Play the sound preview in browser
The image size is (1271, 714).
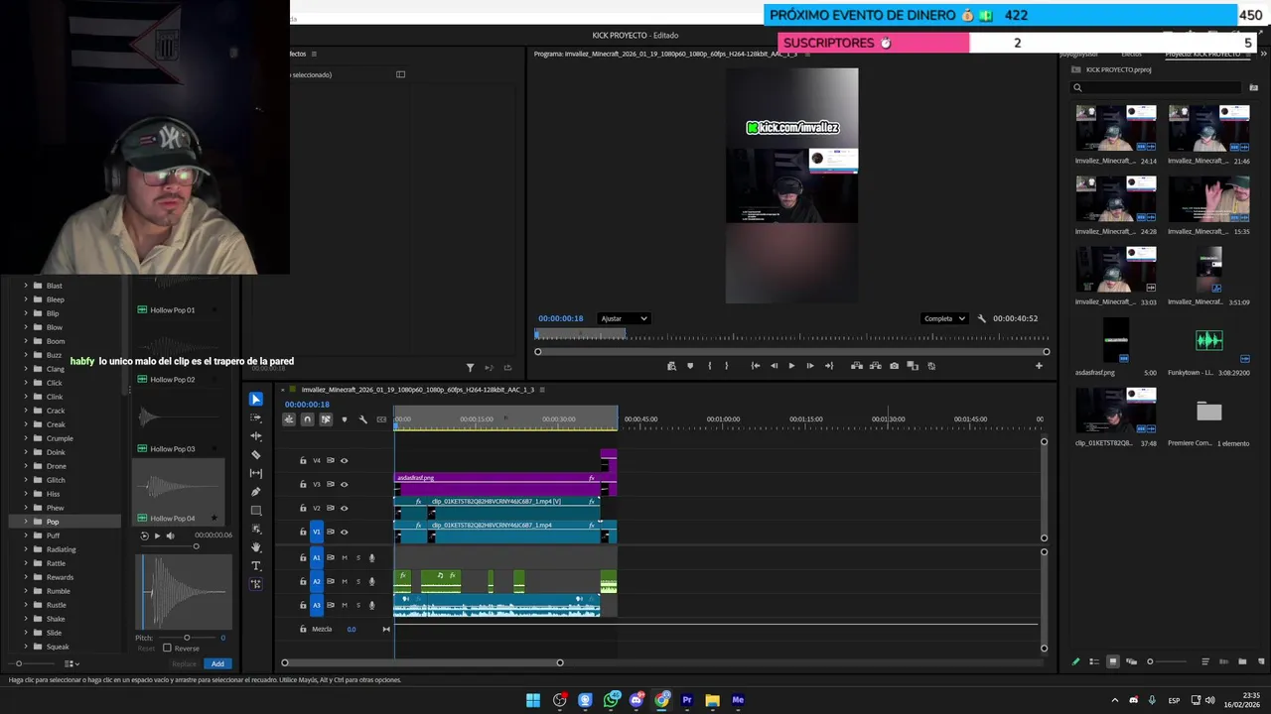[157, 535]
